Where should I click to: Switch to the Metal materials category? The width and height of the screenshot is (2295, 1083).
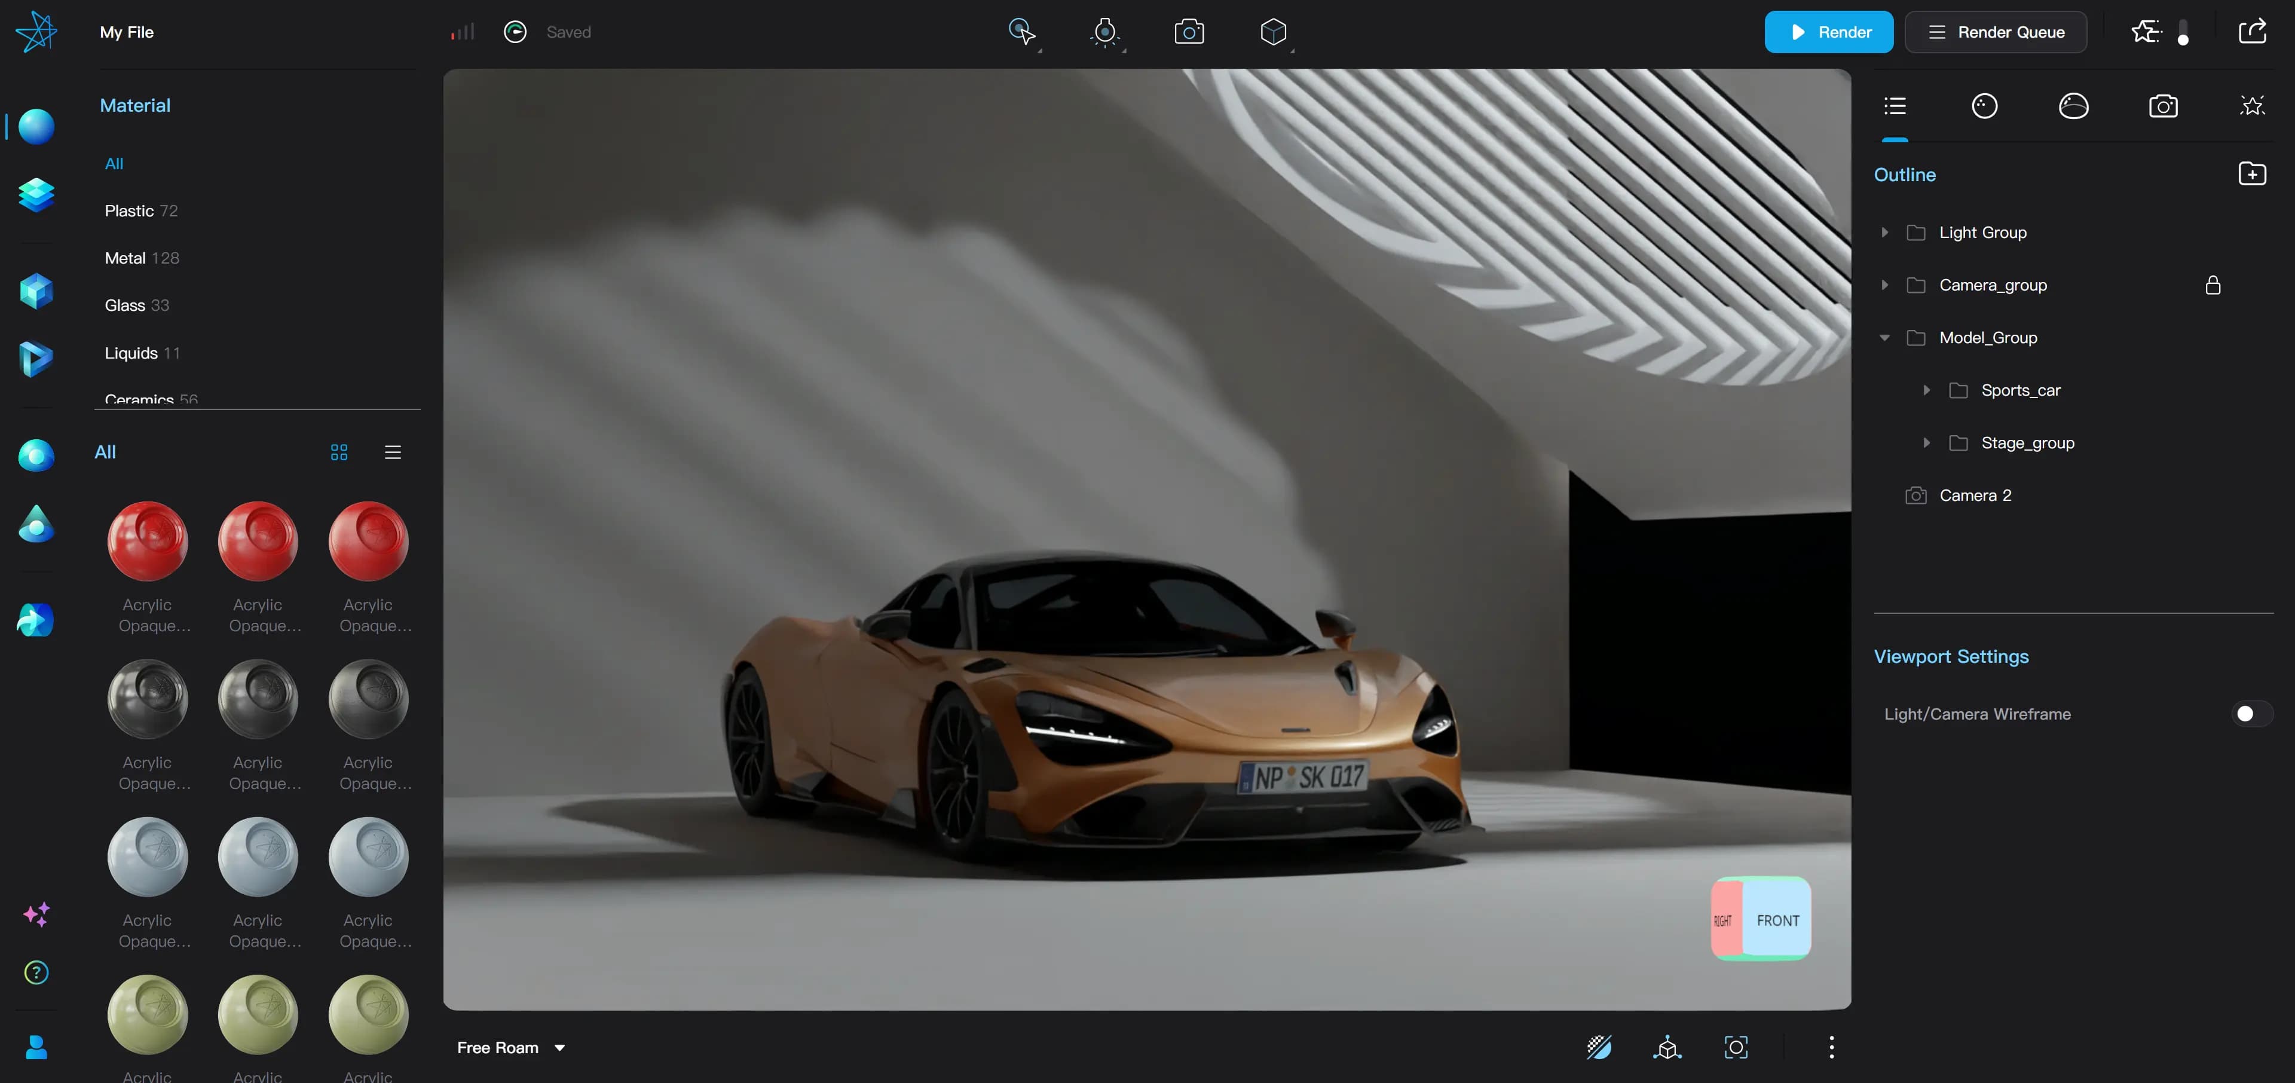(x=124, y=259)
